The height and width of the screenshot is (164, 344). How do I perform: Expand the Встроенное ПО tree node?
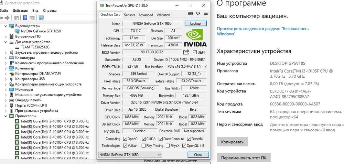(6, 36)
